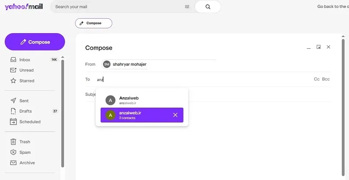Remove anzalweb.ir suggestion with X
Screen dimensions: 349x180
(x=175, y=115)
